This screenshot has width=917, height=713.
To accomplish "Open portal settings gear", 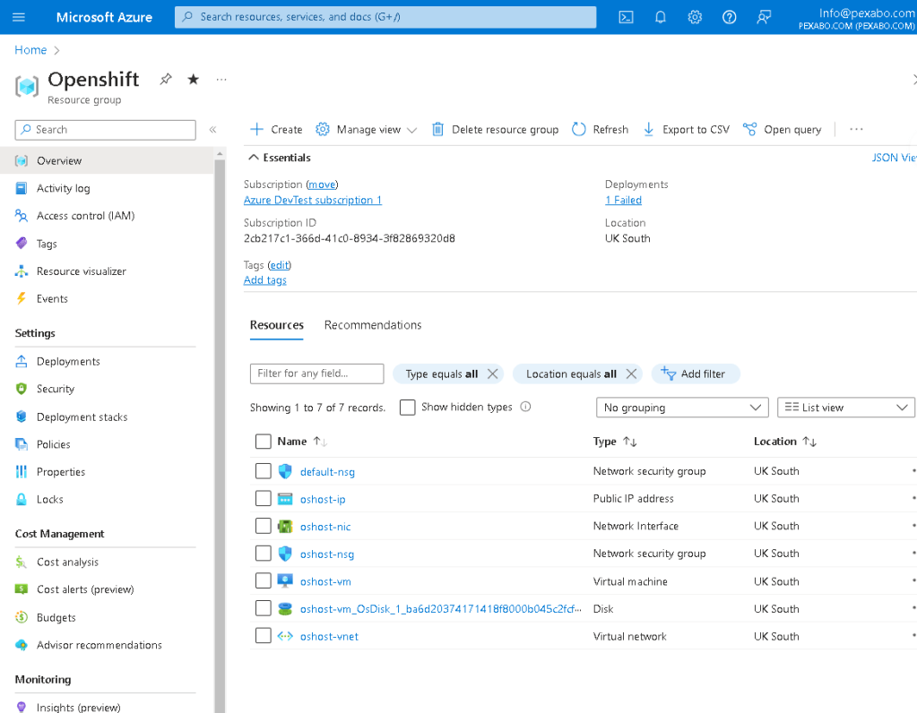I will 695,17.
